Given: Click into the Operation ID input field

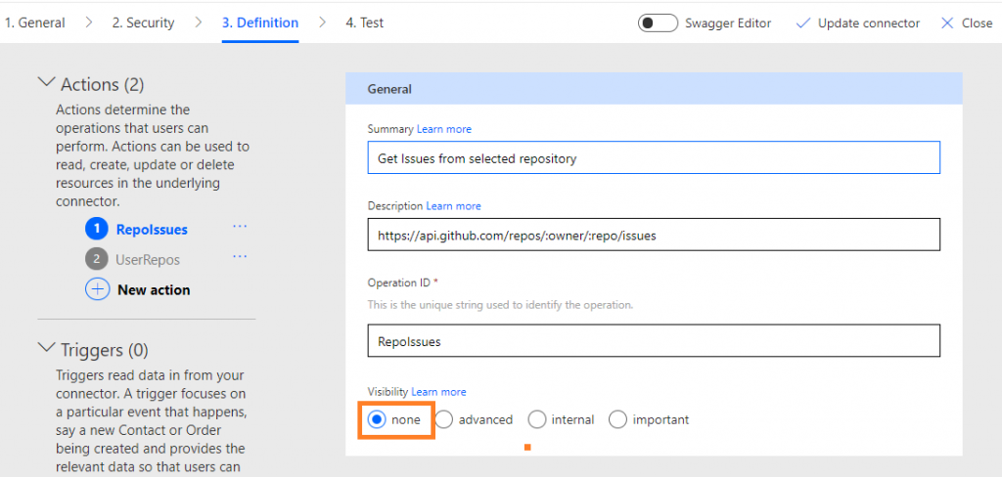Looking at the screenshot, I should click(654, 341).
